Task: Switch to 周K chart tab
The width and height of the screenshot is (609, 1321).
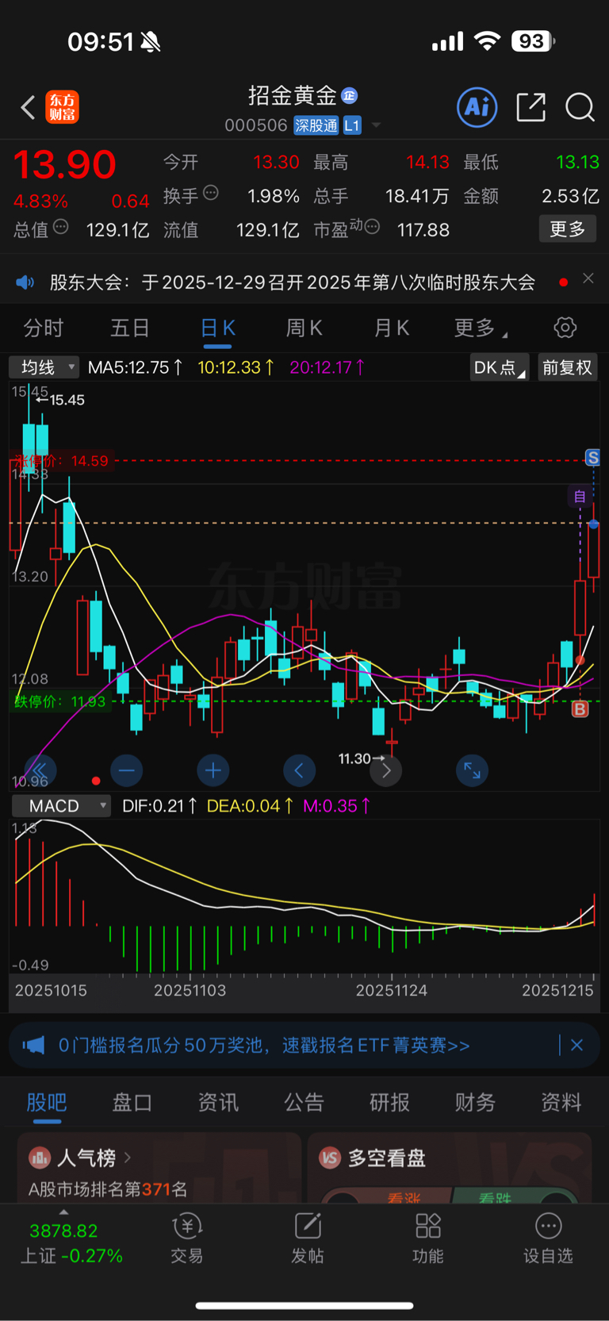Action: (304, 328)
